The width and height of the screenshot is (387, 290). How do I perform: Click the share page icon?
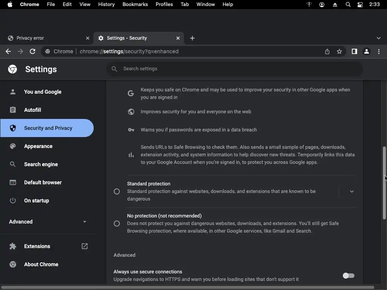(x=327, y=51)
